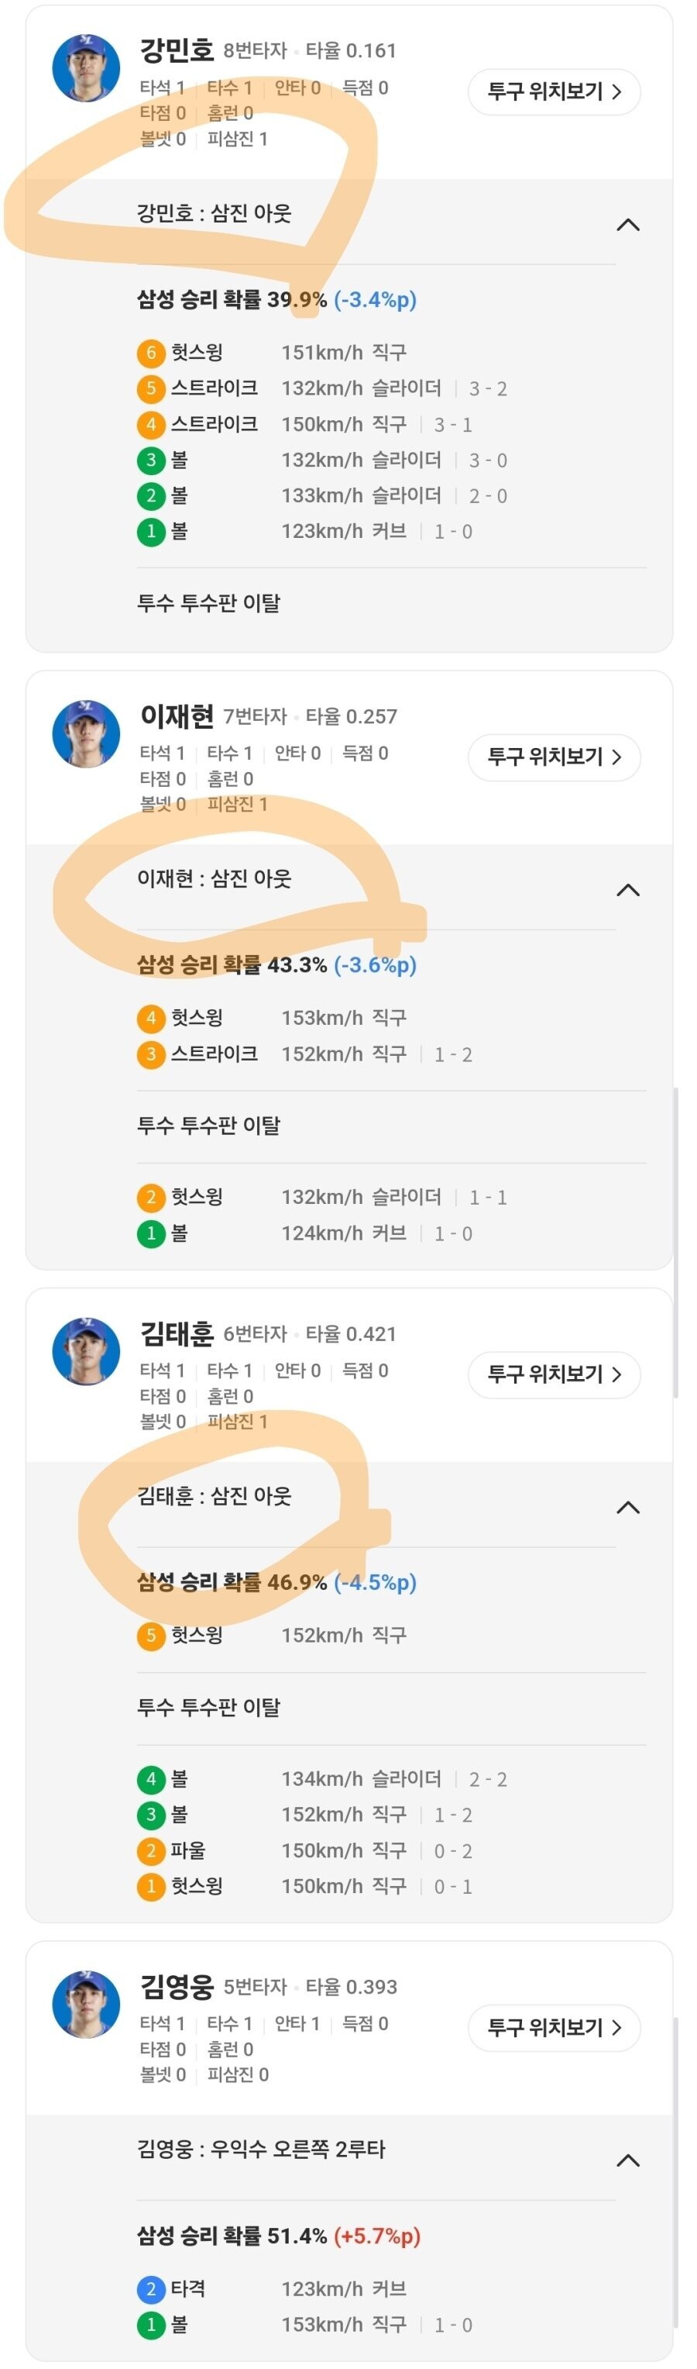The width and height of the screenshot is (697, 2369).
Task: Collapse 이재현 삼진 아웃 section chevron
Action: 627,889
